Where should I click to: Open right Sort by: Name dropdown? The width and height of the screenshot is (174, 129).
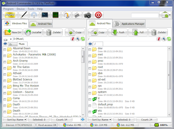coord(100,119)
